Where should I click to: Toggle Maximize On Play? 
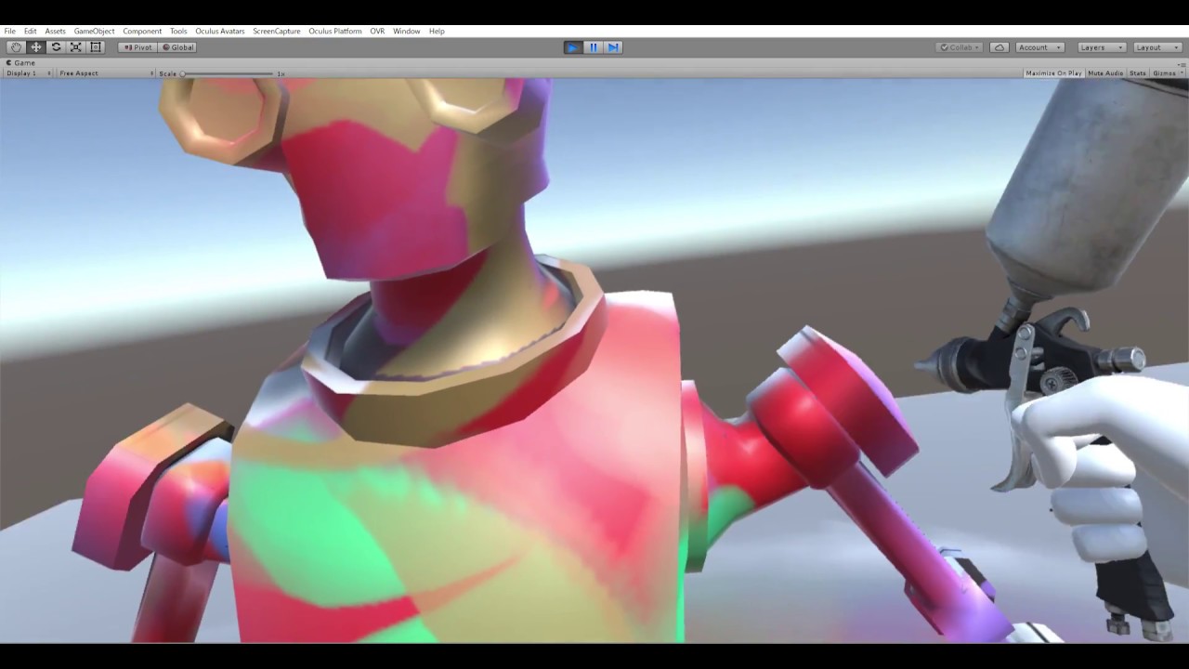(1053, 73)
